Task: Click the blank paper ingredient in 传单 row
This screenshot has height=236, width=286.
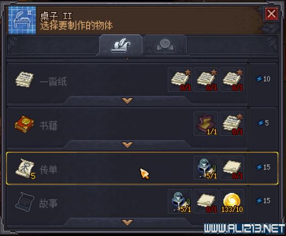Action: (232, 168)
